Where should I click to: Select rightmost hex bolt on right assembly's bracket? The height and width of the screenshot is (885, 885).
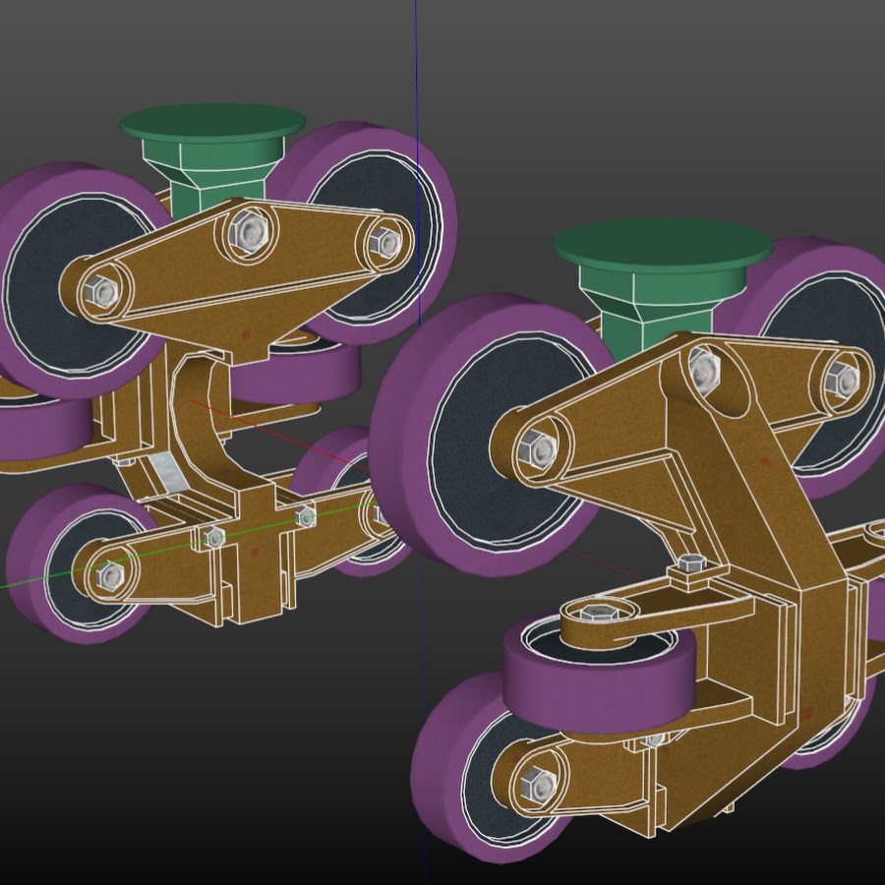tap(842, 380)
